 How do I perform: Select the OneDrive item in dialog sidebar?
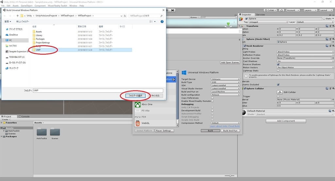point(13,35)
